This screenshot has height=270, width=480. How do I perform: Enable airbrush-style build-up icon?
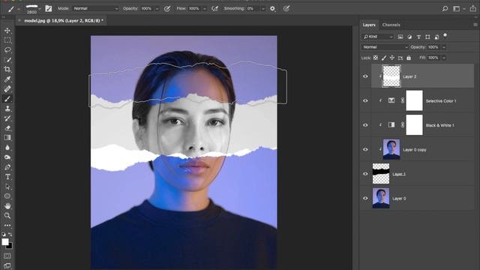pos(215,8)
